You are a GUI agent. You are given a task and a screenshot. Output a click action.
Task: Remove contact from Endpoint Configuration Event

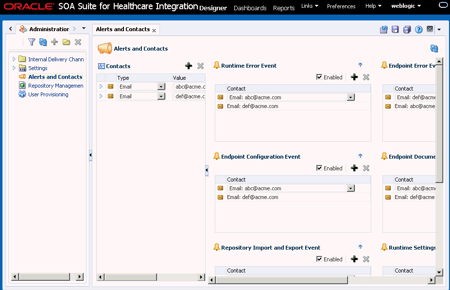[366, 168]
